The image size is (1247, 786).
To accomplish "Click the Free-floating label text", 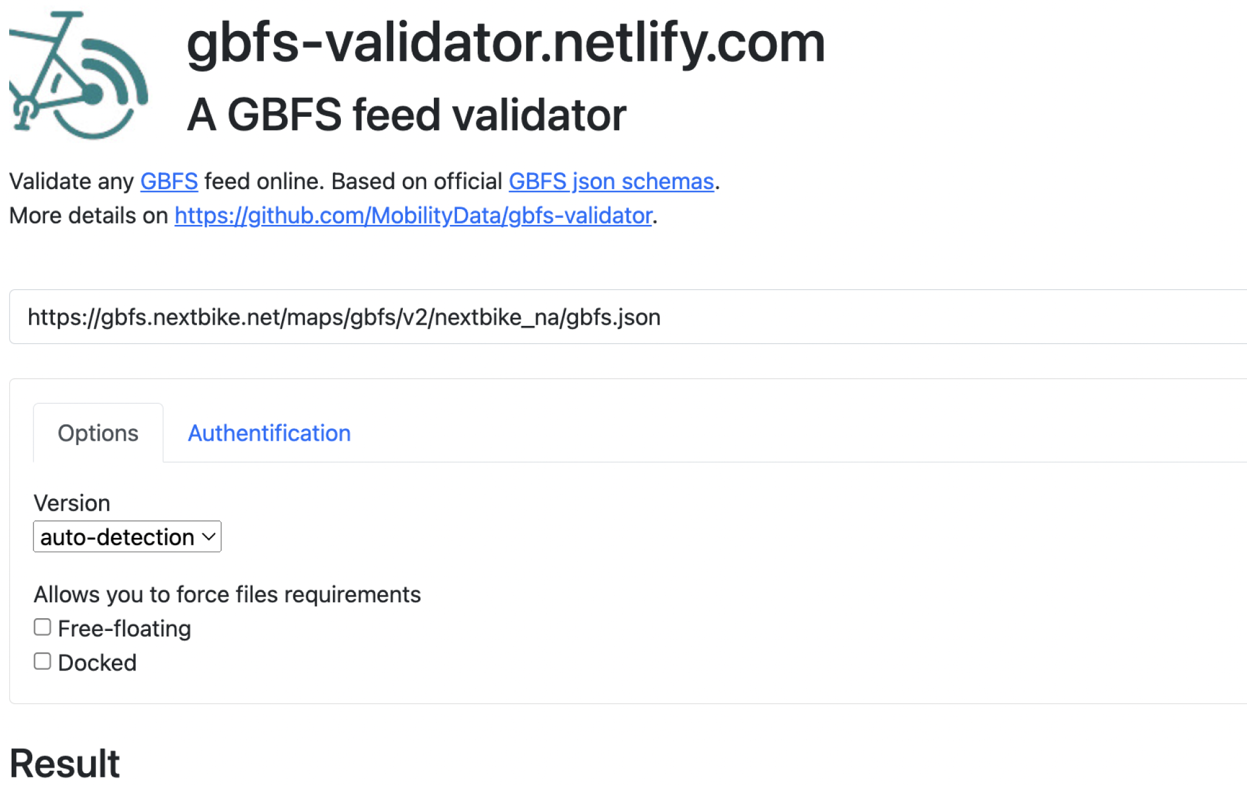I will pos(125,628).
